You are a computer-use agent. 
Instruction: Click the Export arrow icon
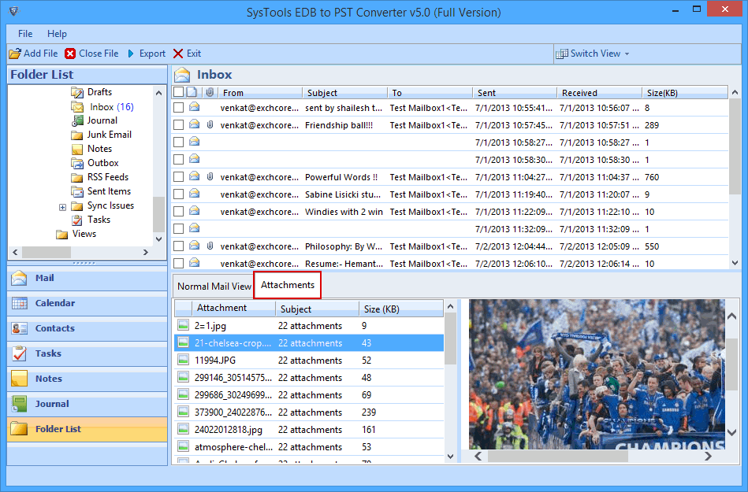coord(131,54)
